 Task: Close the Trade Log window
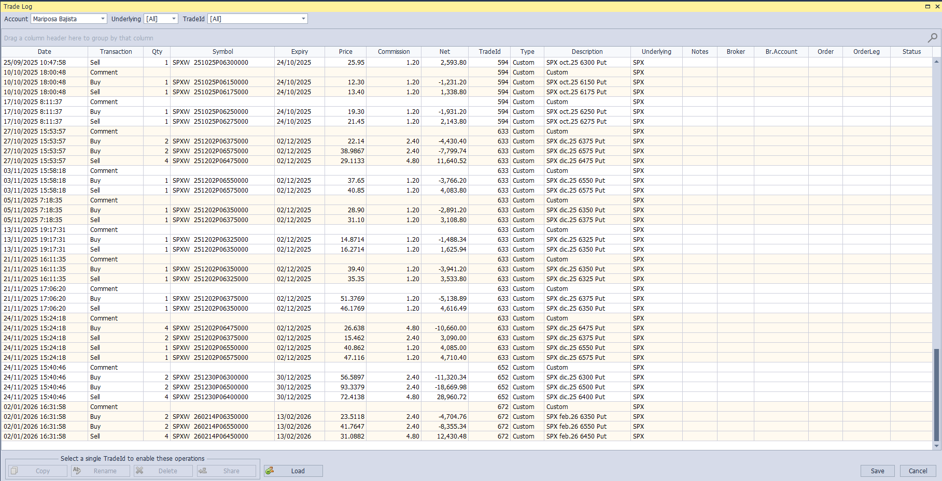tap(937, 6)
